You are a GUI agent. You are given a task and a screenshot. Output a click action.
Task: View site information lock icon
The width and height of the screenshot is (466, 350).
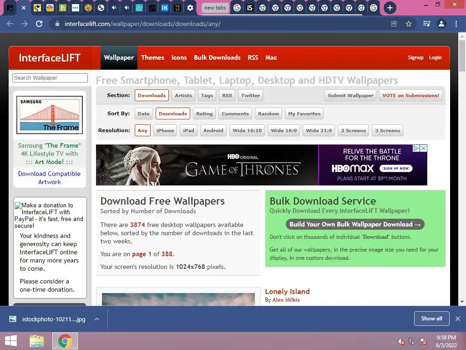pyautogui.click(x=57, y=24)
